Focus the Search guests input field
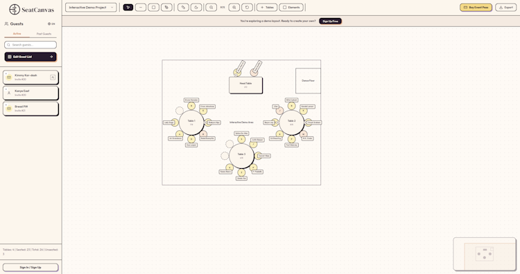Viewport: 520px width, 274px height. click(x=31, y=45)
